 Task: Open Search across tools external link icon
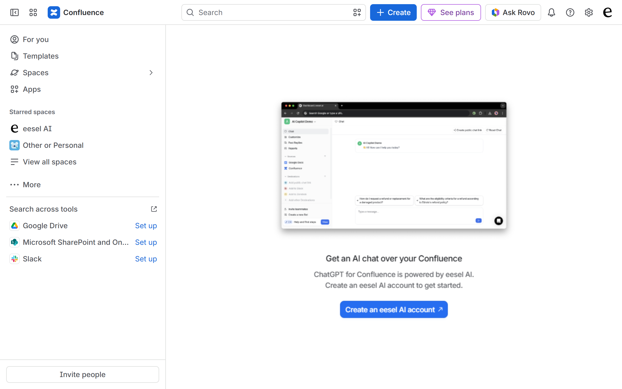tap(154, 209)
